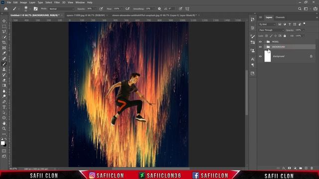Open the Flow value dropdown arrow
Viewport: 319px width, 179px height.
click(122, 9)
